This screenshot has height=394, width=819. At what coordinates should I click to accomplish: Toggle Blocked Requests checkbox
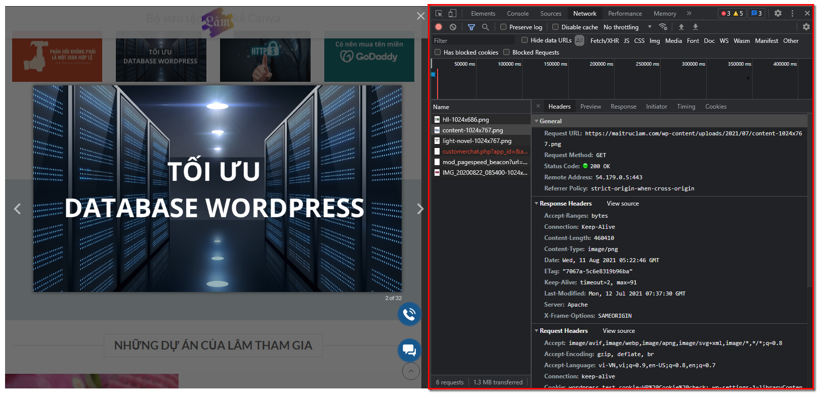506,53
